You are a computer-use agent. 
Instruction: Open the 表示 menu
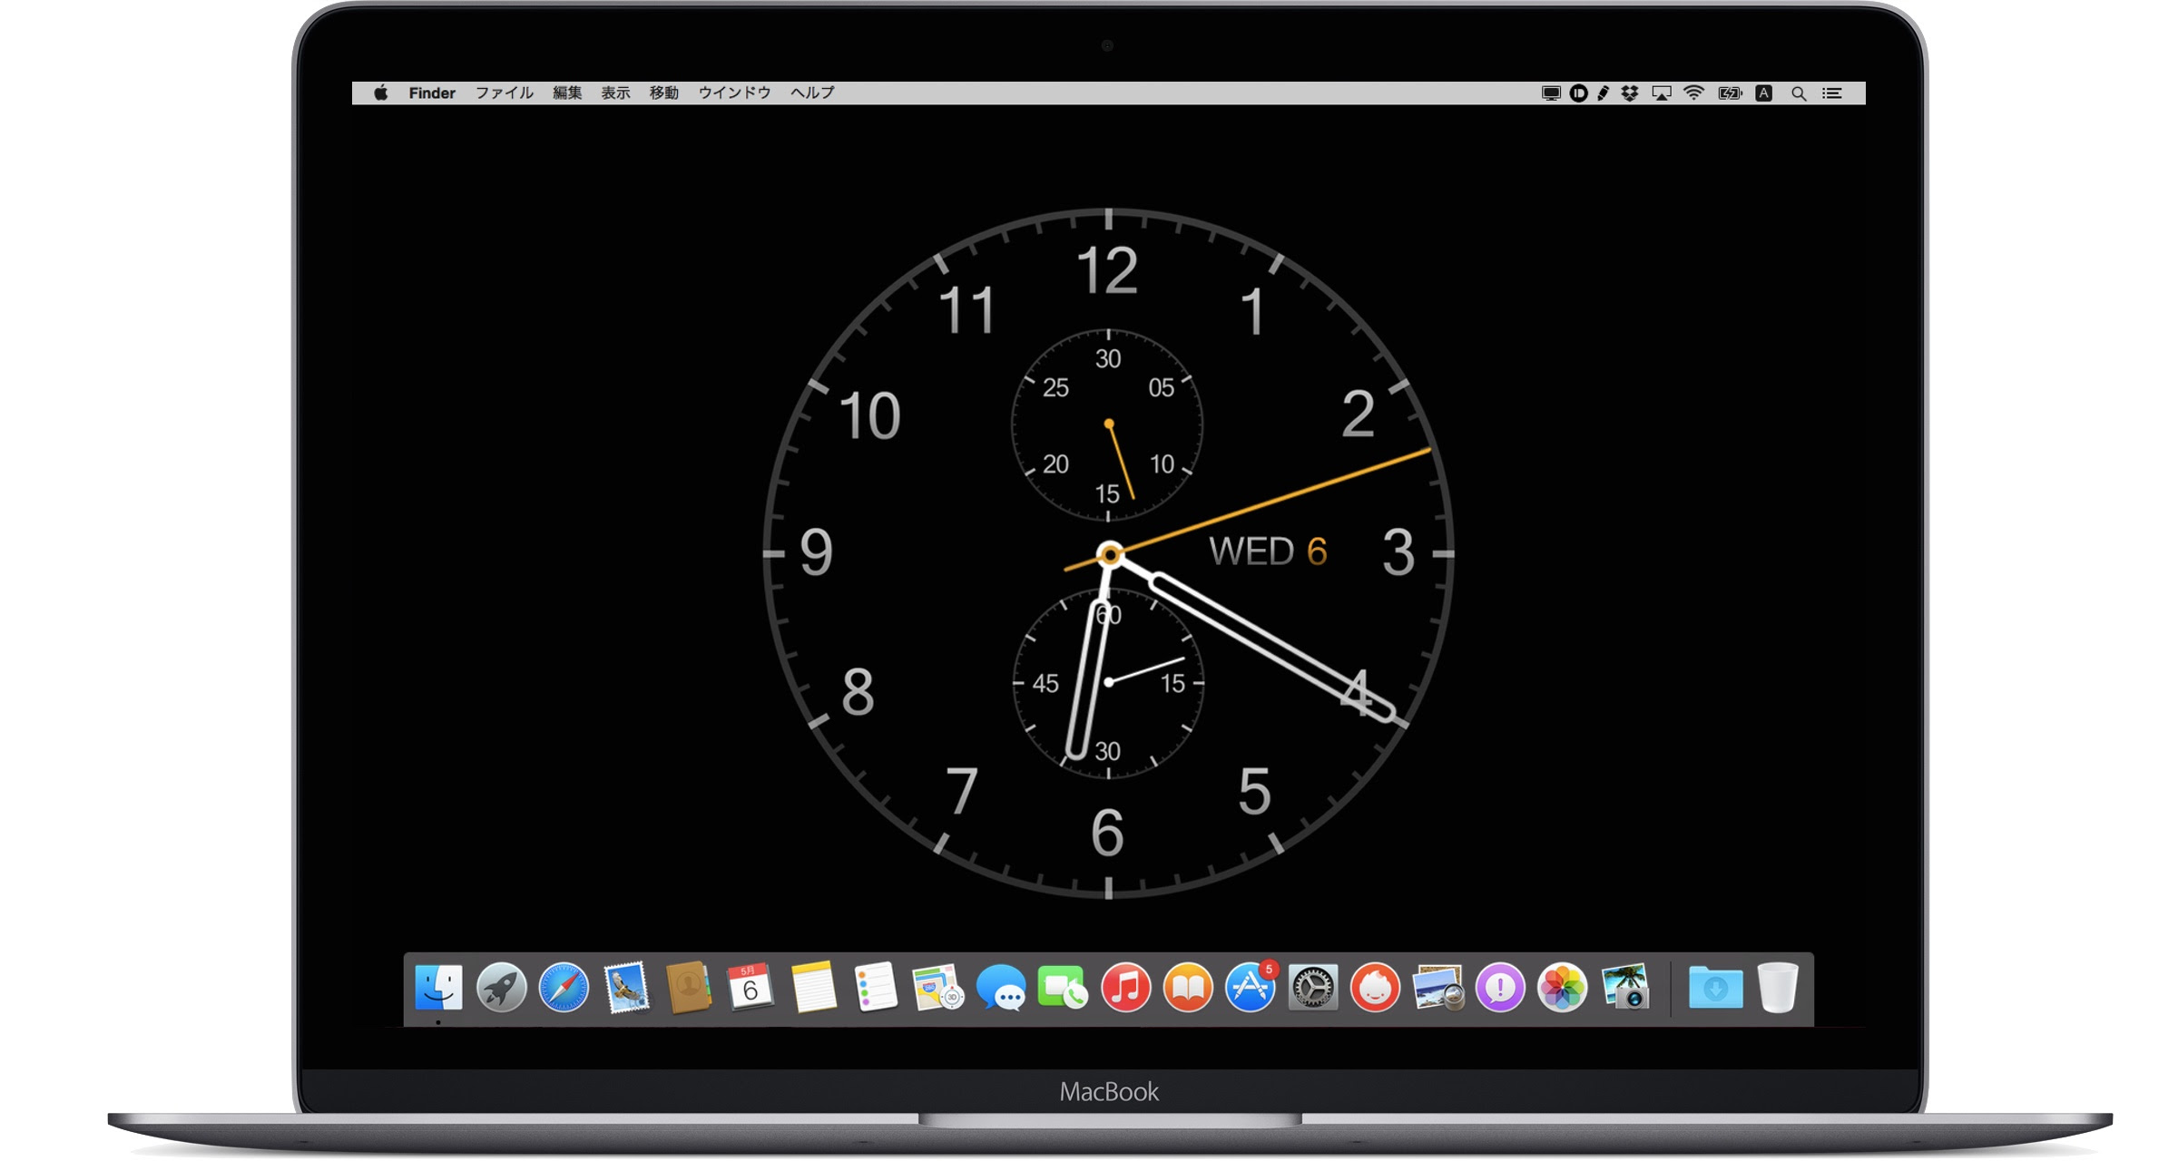tap(615, 93)
